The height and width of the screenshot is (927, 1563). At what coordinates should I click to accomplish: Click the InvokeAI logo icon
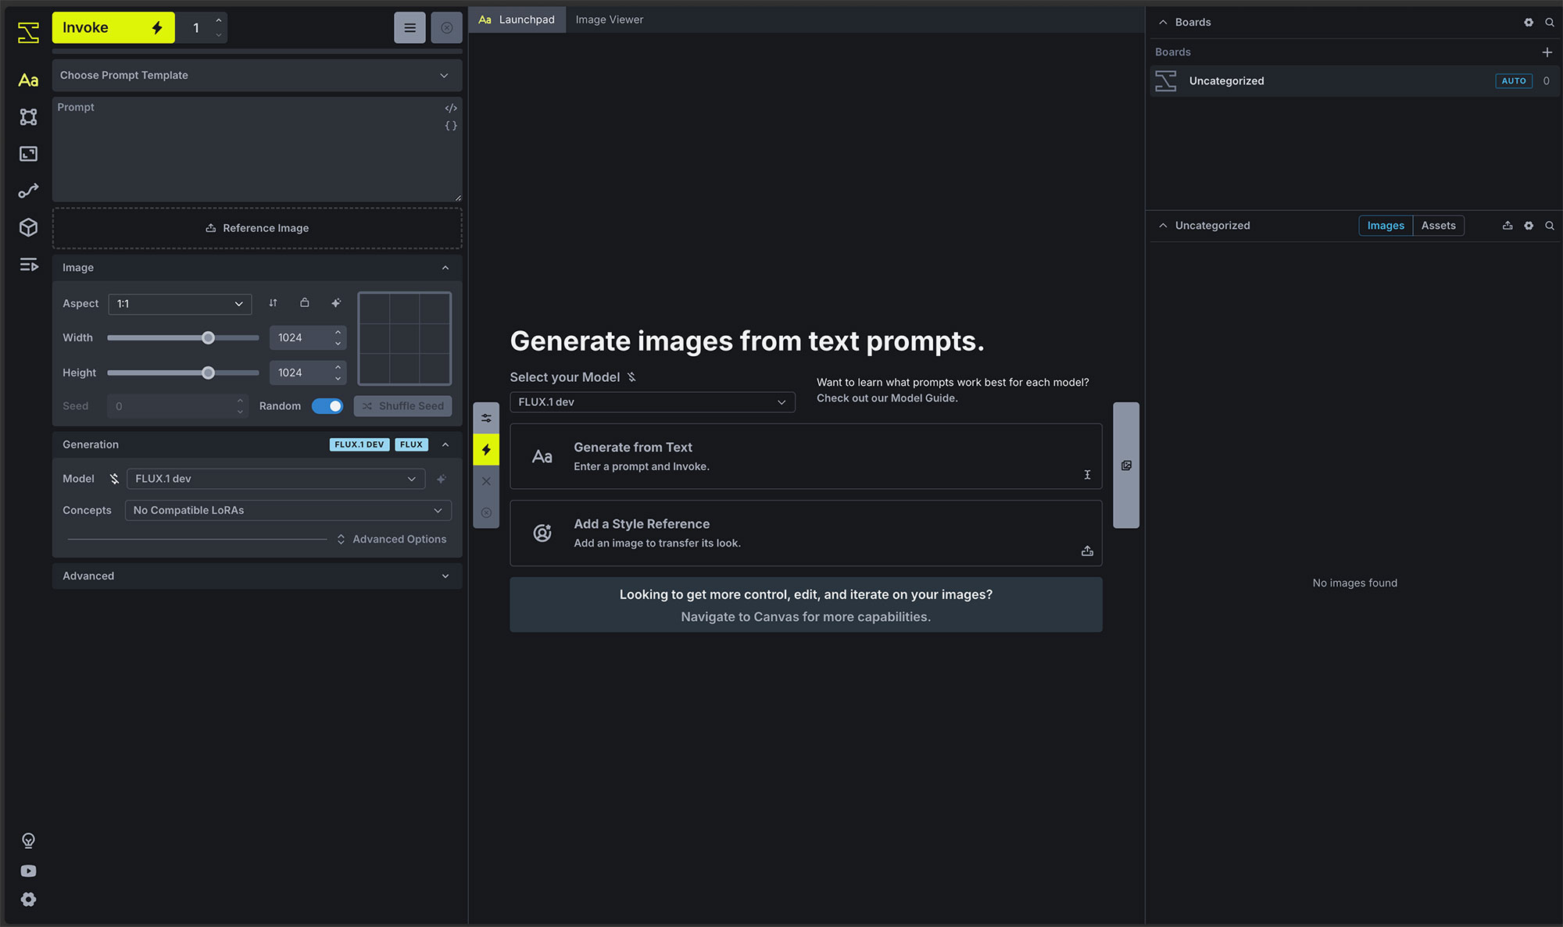point(28,32)
